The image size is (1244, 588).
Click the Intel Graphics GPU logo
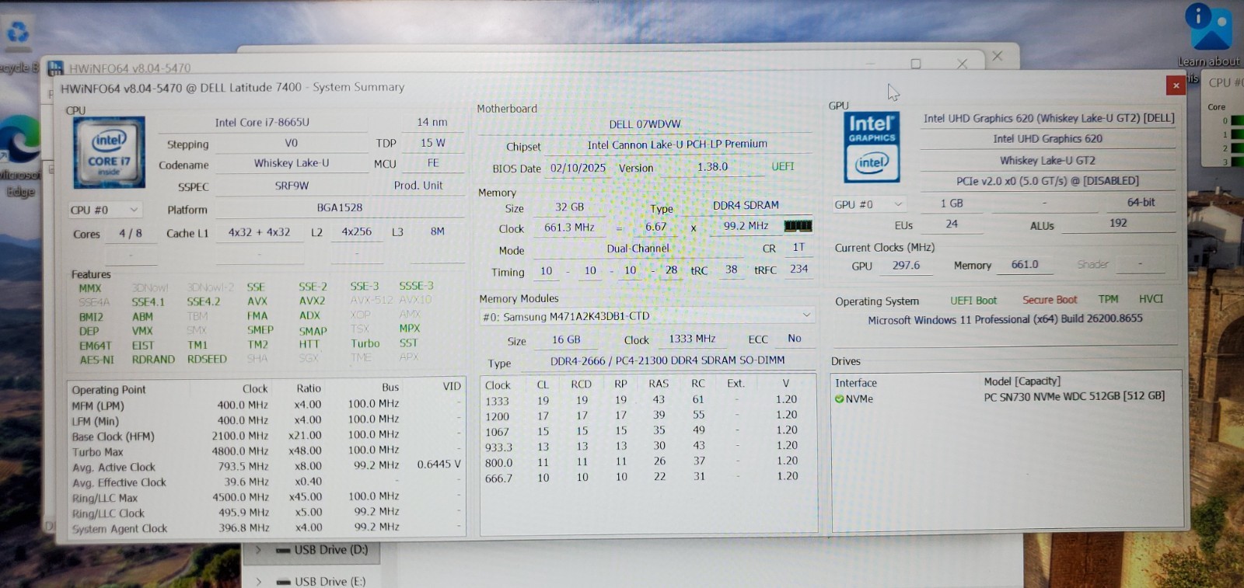(x=872, y=147)
